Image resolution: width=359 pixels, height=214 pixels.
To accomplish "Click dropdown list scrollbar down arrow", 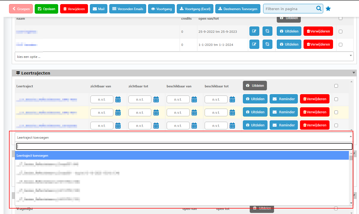I will click(x=351, y=203).
